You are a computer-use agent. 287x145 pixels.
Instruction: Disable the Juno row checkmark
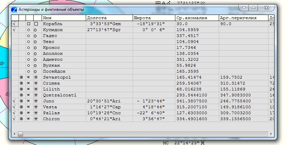tap(14, 101)
